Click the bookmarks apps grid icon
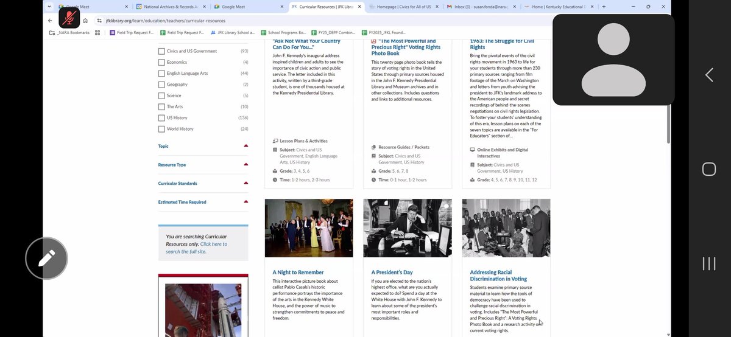Screen dimensions: 731x337 (97, 32)
